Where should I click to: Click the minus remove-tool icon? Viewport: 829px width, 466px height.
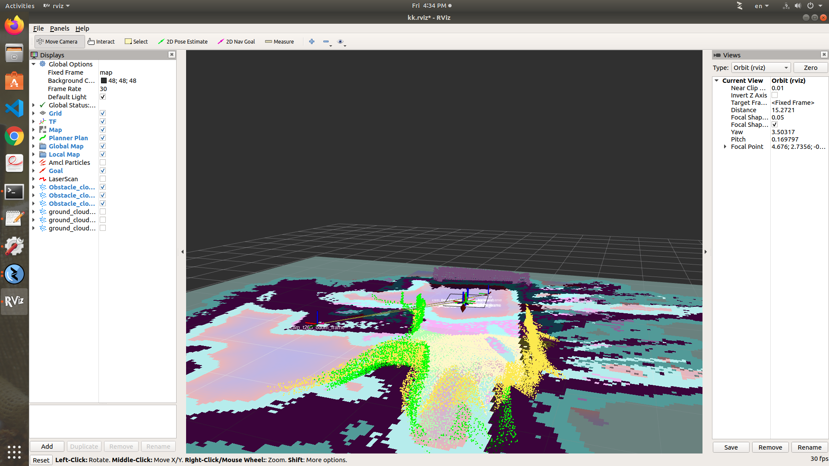(326, 41)
